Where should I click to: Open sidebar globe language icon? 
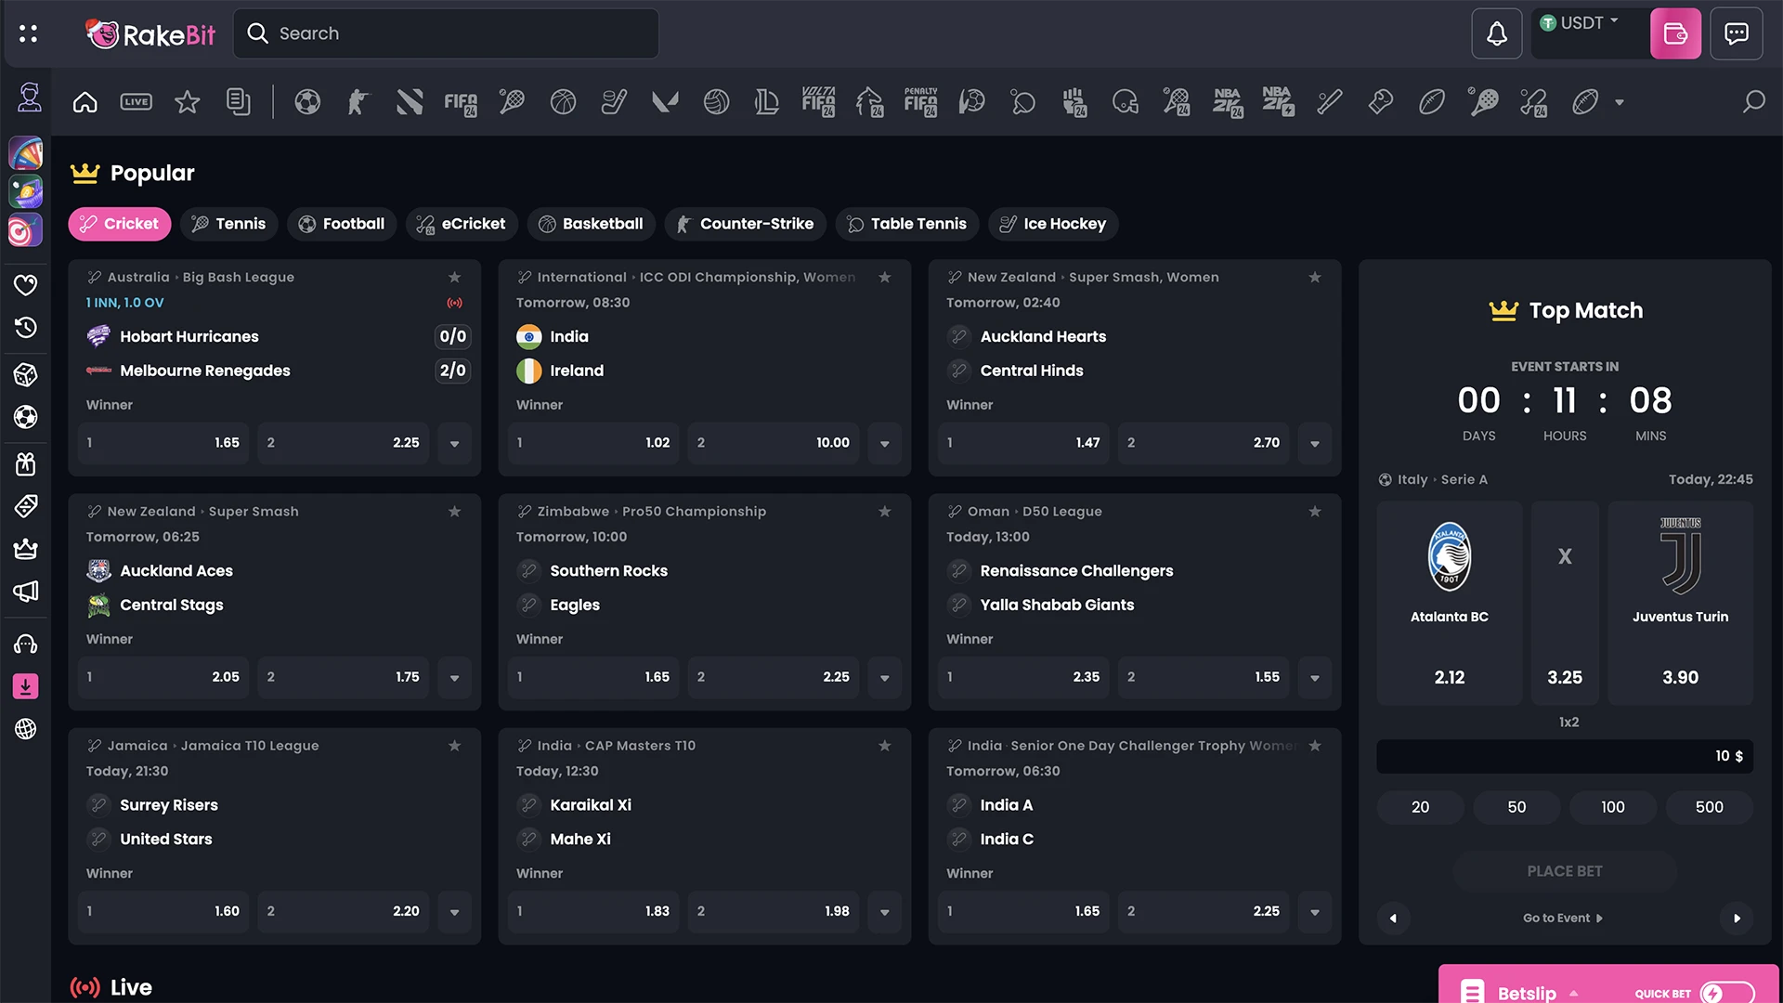26,729
